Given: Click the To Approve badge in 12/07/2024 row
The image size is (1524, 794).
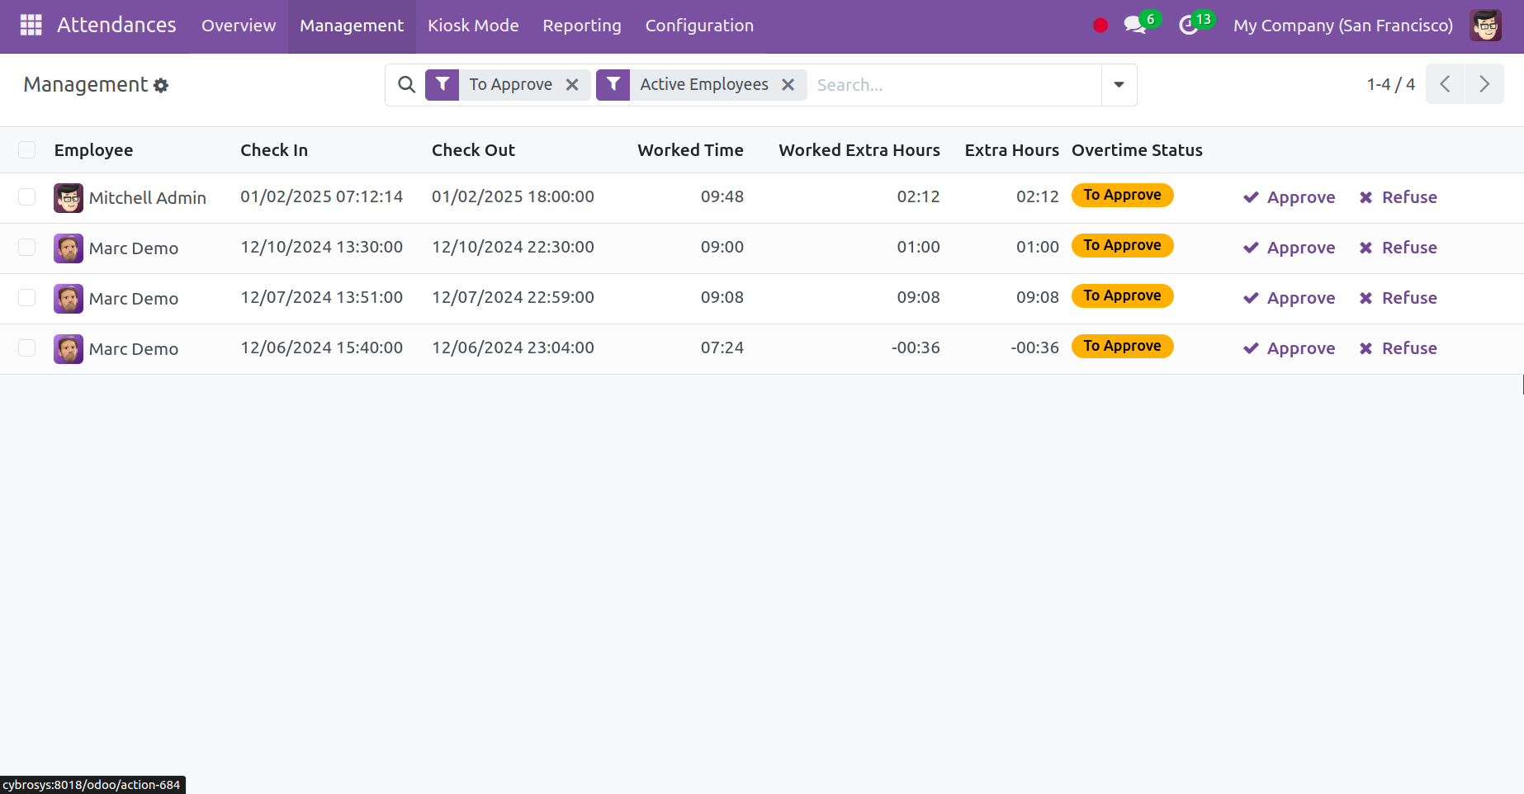Looking at the screenshot, I should (1122, 295).
